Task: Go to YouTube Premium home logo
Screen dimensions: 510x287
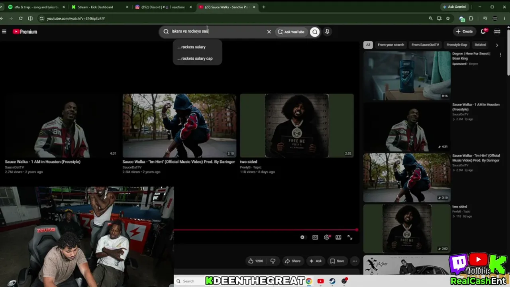Action: 25,31
